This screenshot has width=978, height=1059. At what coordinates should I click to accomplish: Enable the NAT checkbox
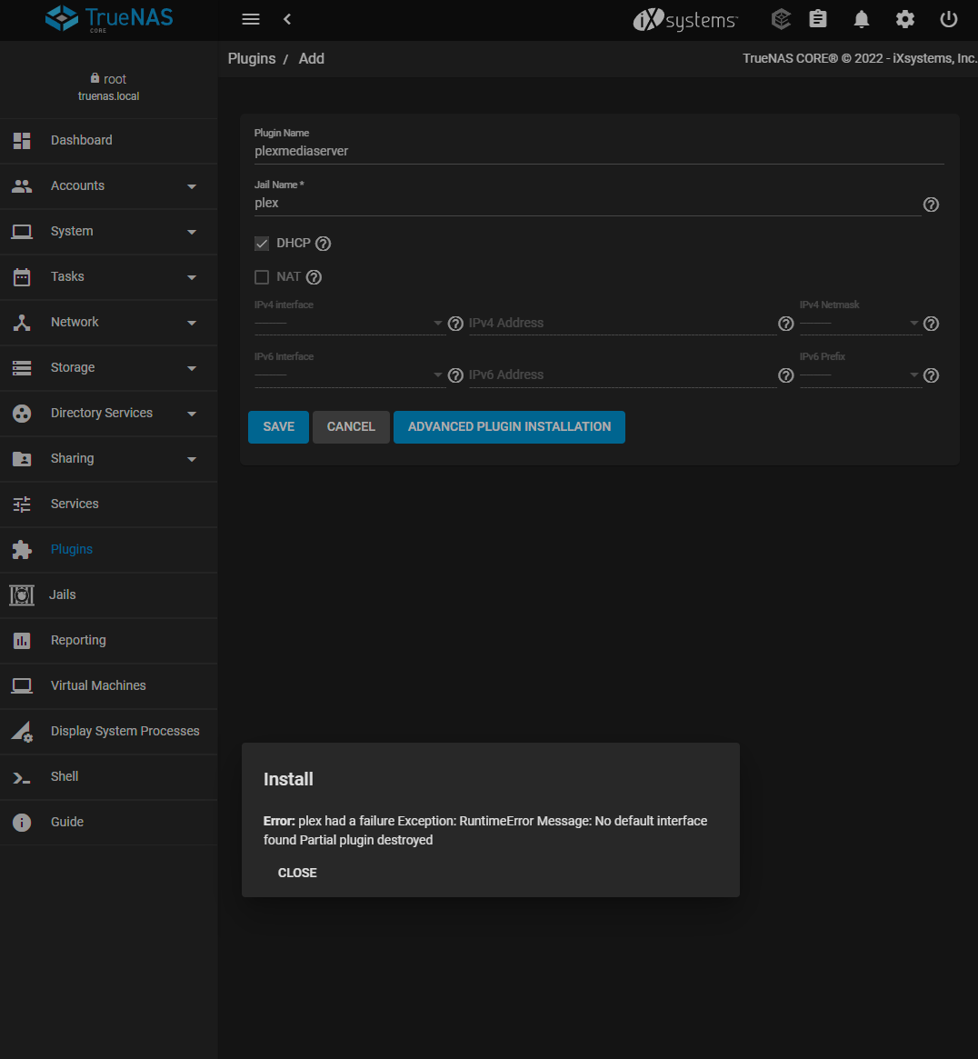point(262,277)
